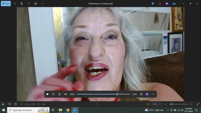Open the Windows Start menu
This screenshot has width=201, height=113.
pos(3,110)
